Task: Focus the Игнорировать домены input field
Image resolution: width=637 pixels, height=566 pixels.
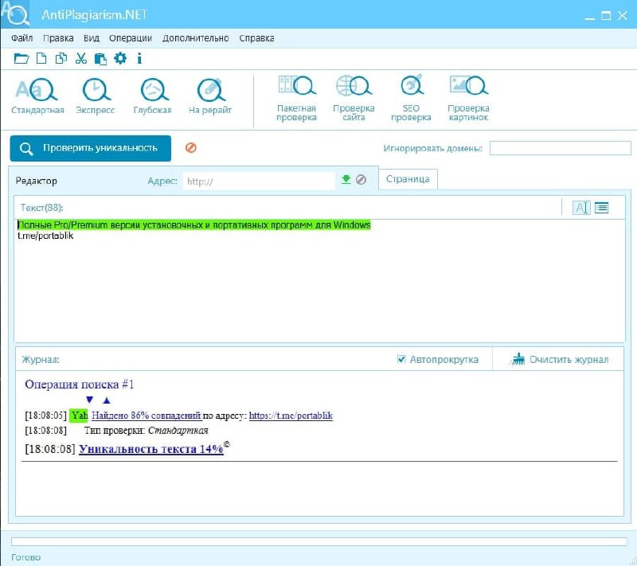Action: [x=561, y=148]
